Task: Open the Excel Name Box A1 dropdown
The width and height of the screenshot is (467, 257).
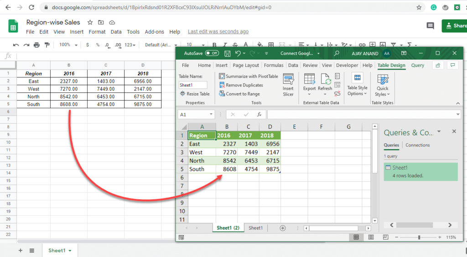Action: click(x=211, y=114)
